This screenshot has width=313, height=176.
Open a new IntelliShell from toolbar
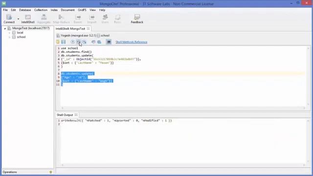28,19
